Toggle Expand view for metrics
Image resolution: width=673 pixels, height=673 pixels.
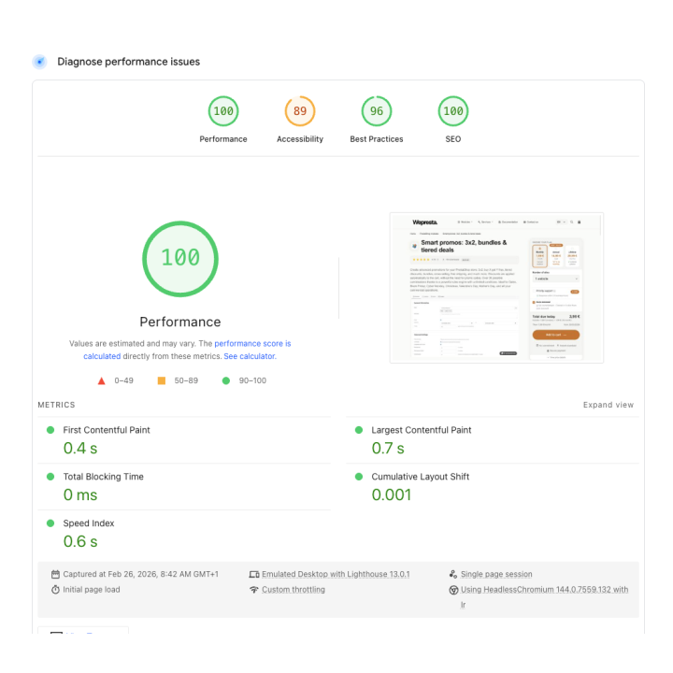pos(609,405)
